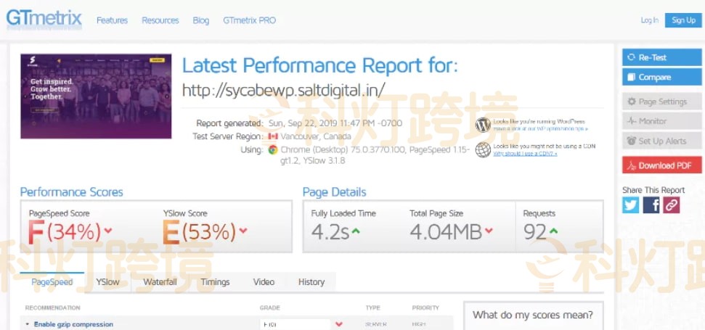Open the Resources menu item

(160, 20)
